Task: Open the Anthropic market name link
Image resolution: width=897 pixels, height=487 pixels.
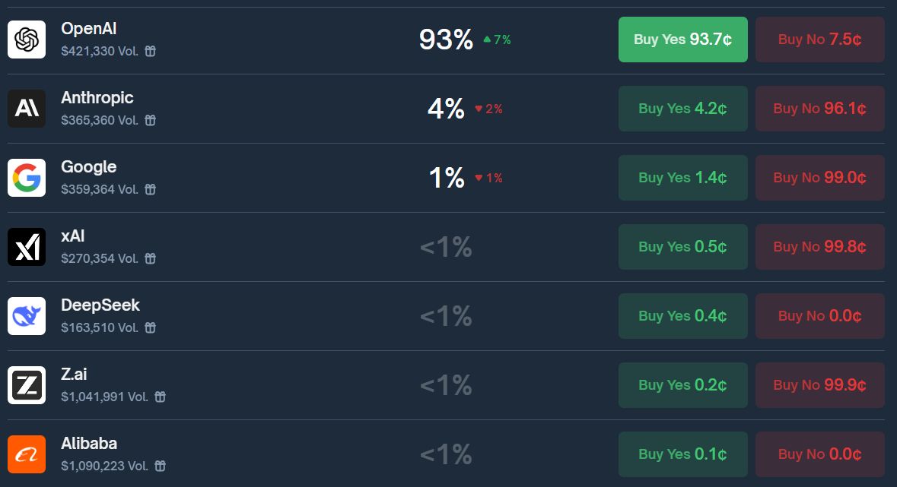Action: pyautogui.click(x=97, y=98)
